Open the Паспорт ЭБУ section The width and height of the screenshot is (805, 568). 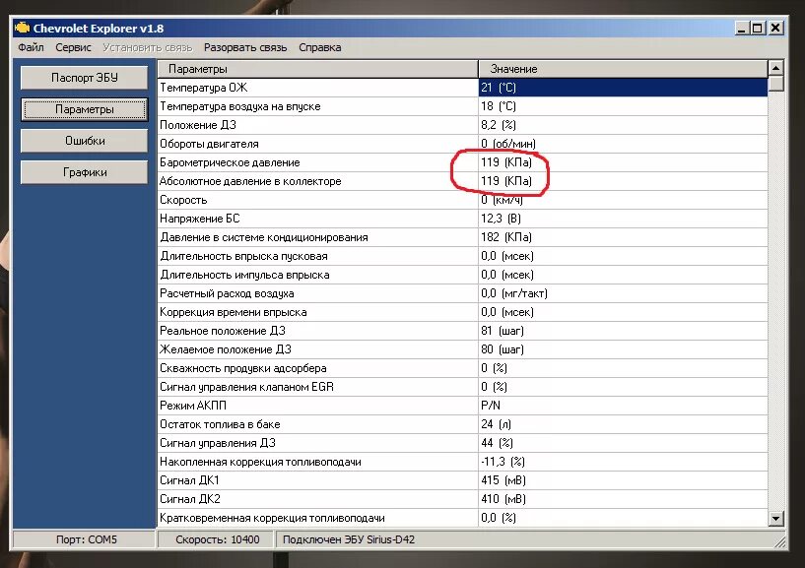pos(84,78)
